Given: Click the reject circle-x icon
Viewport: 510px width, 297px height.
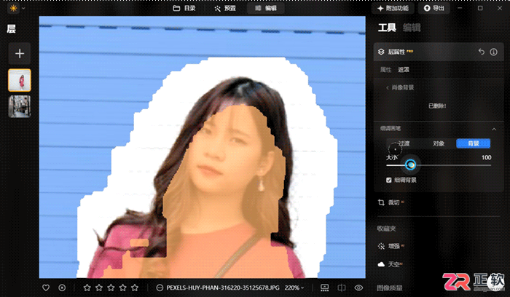Looking at the screenshot, I should tap(62, 288).
